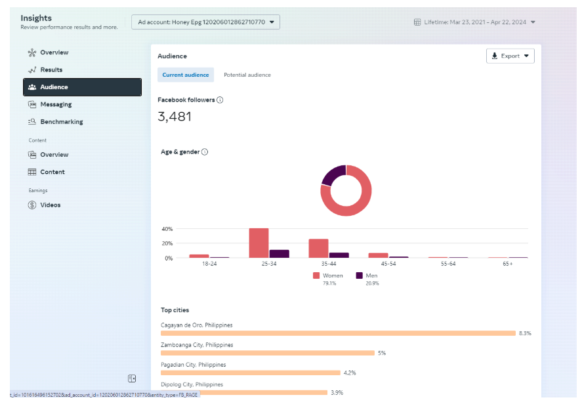Click the info icon beside Age & gender
Screen dimensions: 582x406
click(205, 152)
